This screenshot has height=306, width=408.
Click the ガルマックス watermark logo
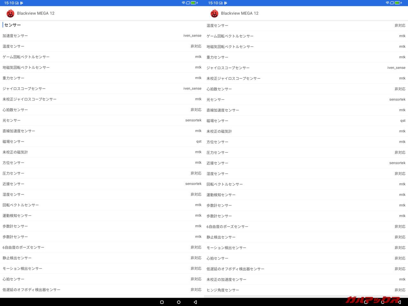click(372, 300)
